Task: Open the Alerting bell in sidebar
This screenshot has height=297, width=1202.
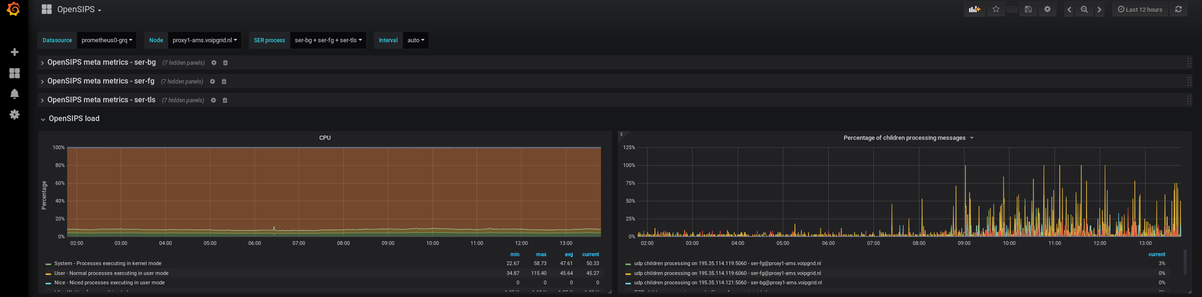Action: point(15,94)
